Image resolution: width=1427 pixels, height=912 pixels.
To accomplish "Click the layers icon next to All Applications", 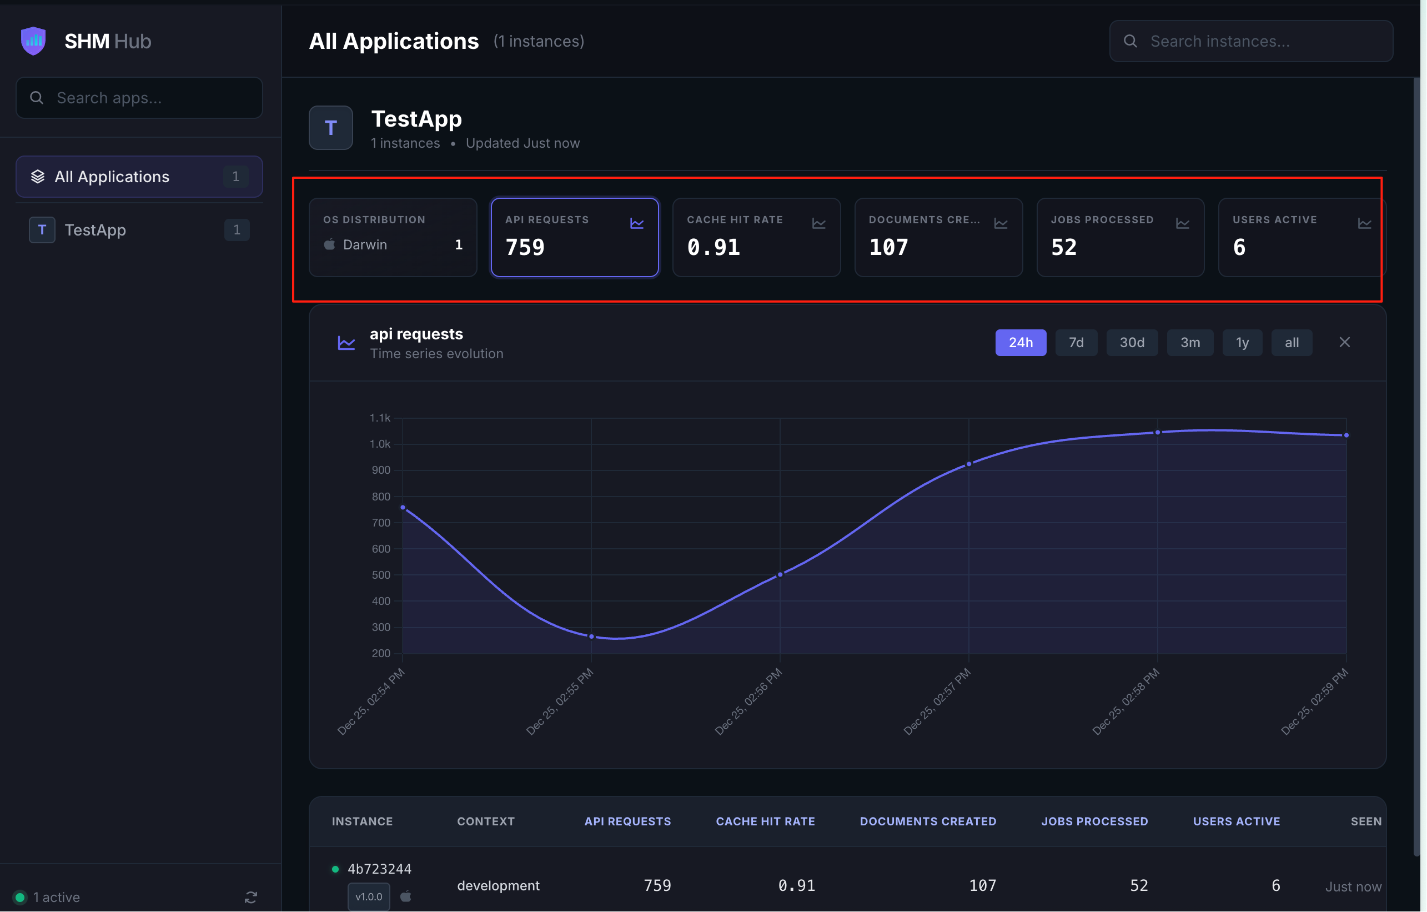I will [x=38, y=177].
